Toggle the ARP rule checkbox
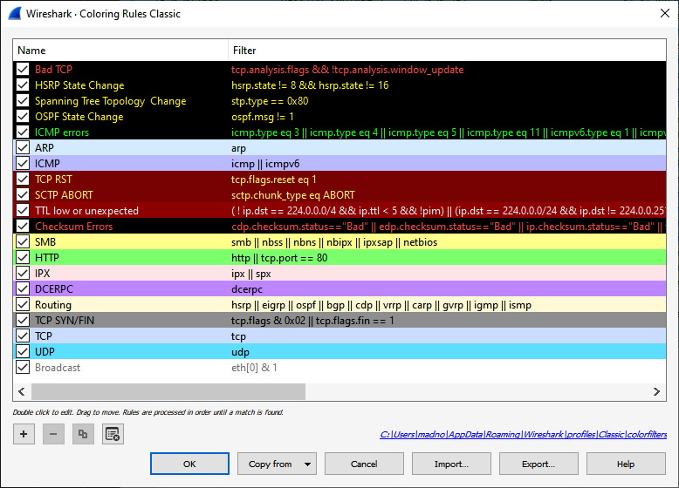The height and width of the screenshot is (488, 679). [23, 148]
